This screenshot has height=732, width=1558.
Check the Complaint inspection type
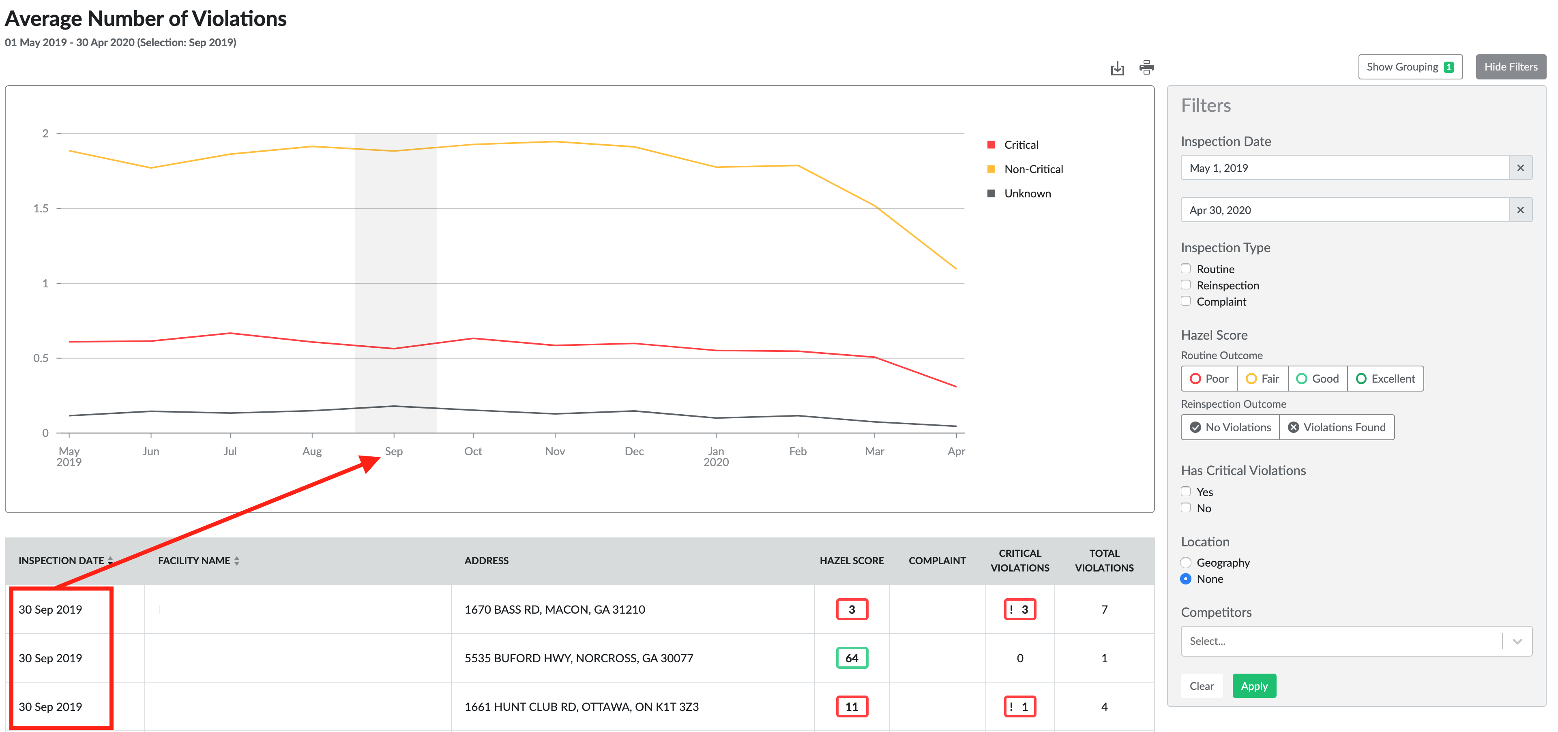[1185, 301]
